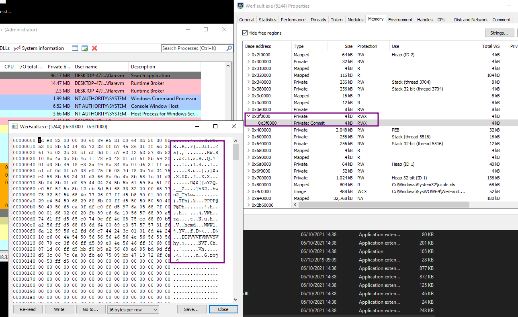
Task: Click the hex viewer window title icon
Action: (15, 126)
